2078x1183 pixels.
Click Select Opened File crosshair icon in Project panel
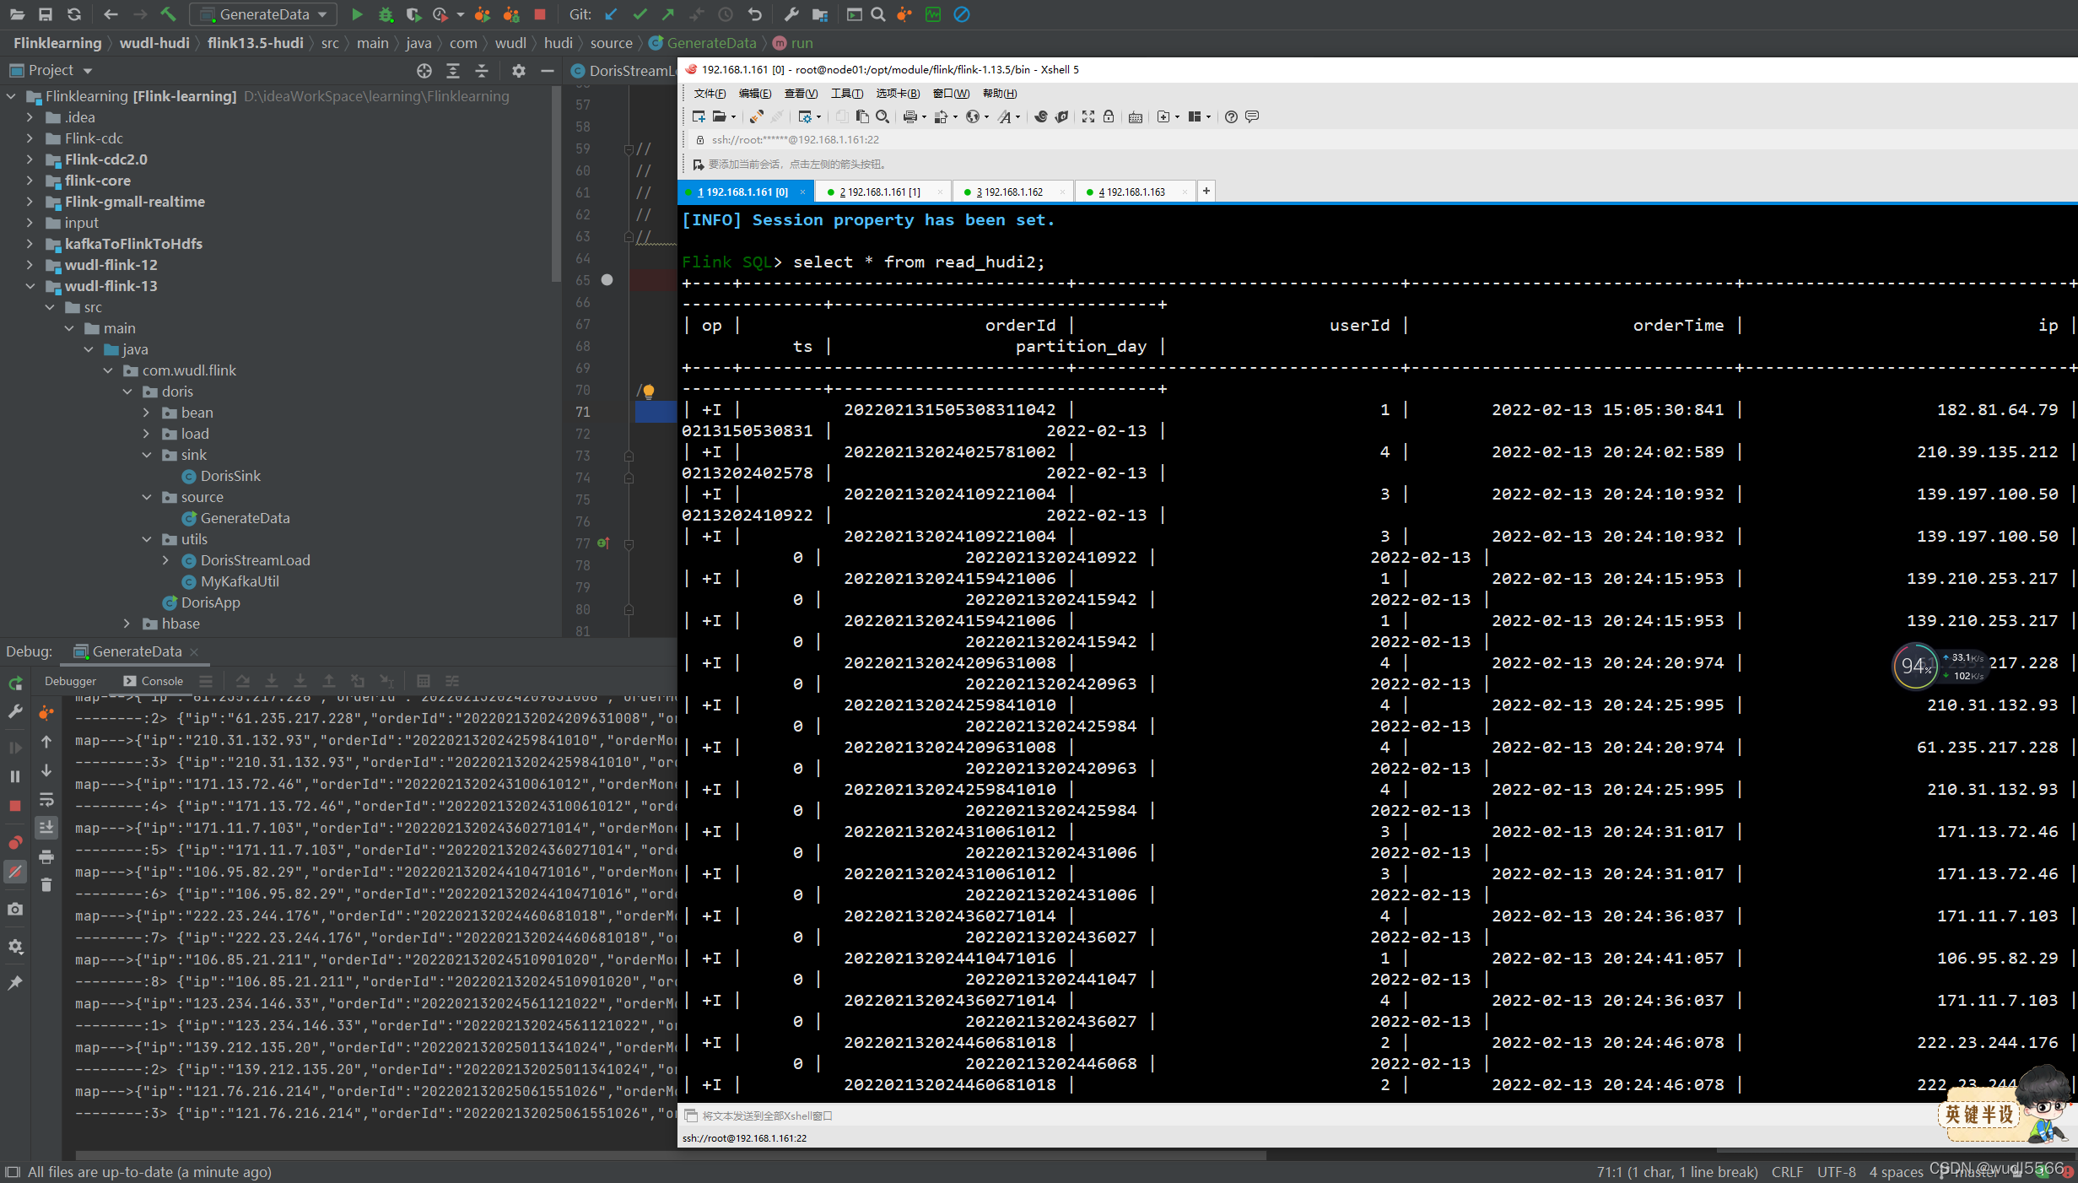tap(424, 71)
